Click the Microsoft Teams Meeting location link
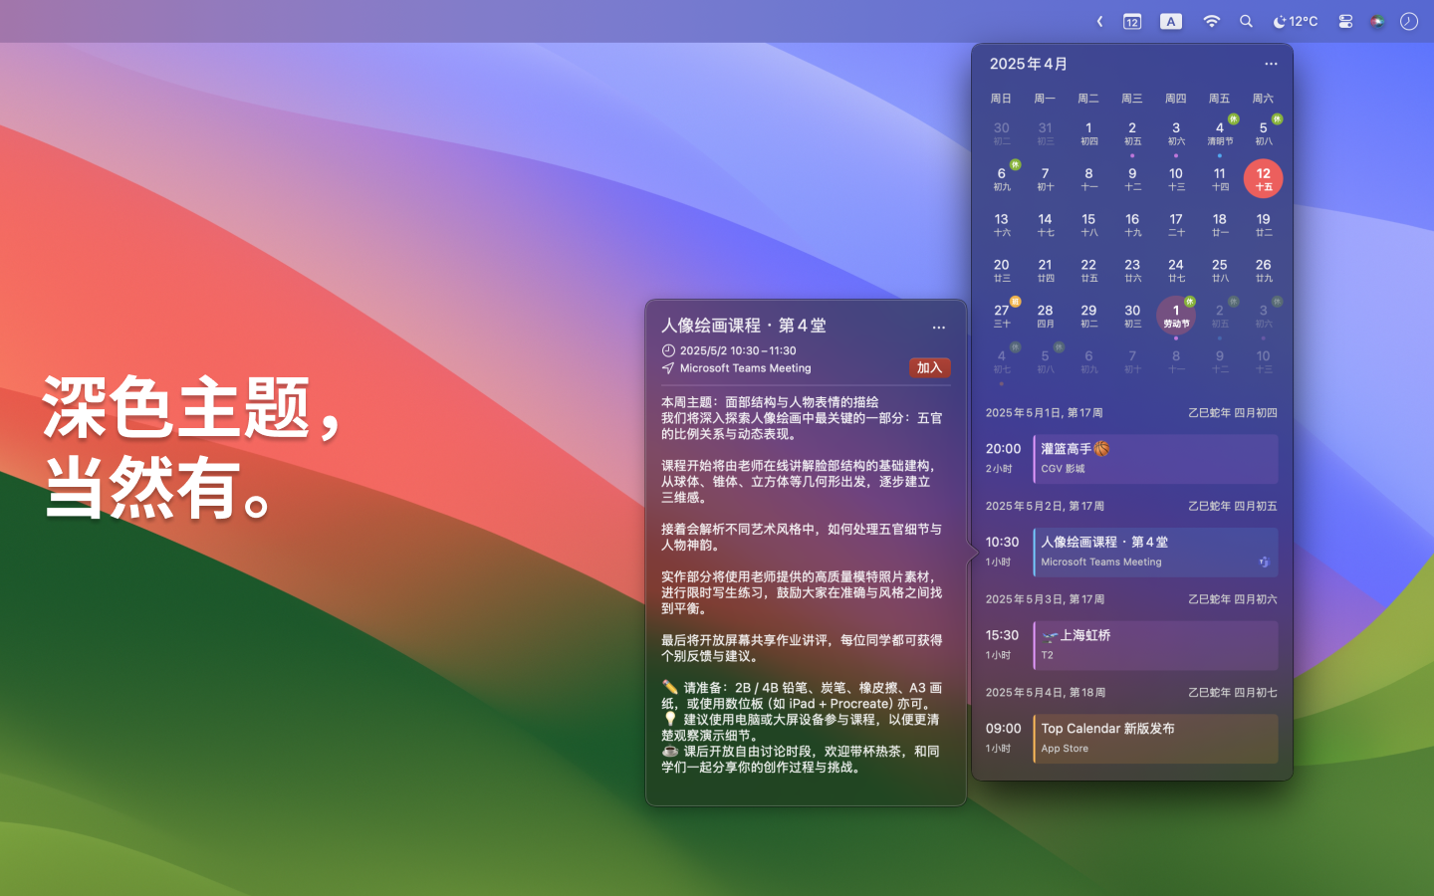This screenshot has height=896, width=1434. tap(745, 368)
